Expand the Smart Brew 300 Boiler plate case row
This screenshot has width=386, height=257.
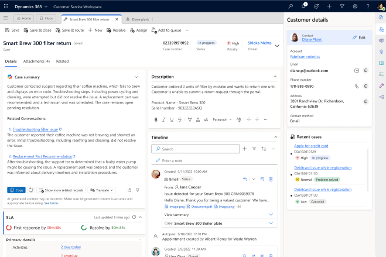(271, 223)
